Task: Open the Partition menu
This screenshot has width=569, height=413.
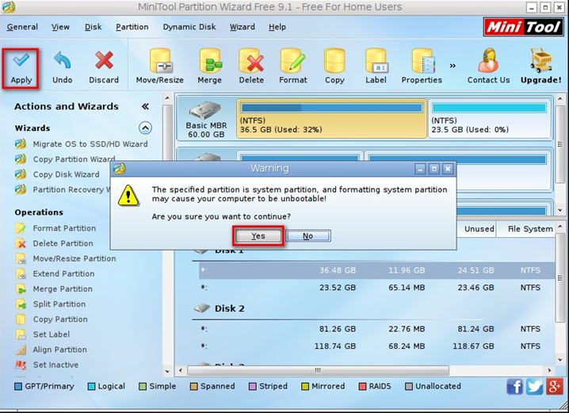Action: point(132,27)
